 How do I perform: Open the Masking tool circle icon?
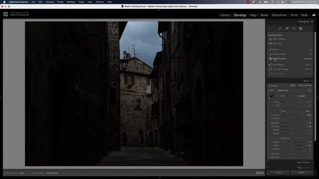click(301, 29)
